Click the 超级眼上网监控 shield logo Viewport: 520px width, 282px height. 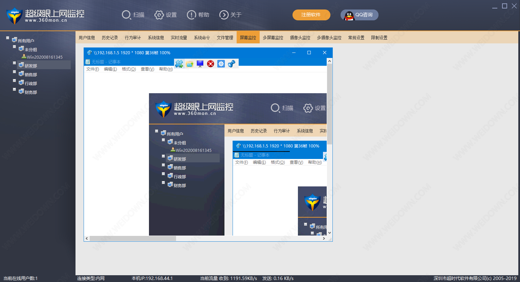[x=14, y=16]
